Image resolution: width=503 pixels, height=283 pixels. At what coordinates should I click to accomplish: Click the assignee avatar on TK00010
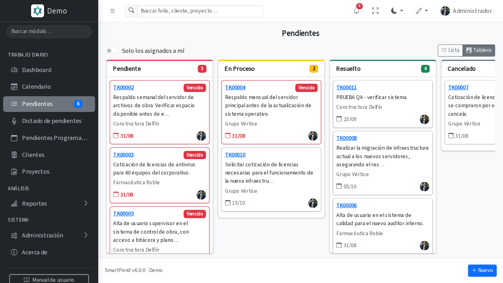click(313, 203)
